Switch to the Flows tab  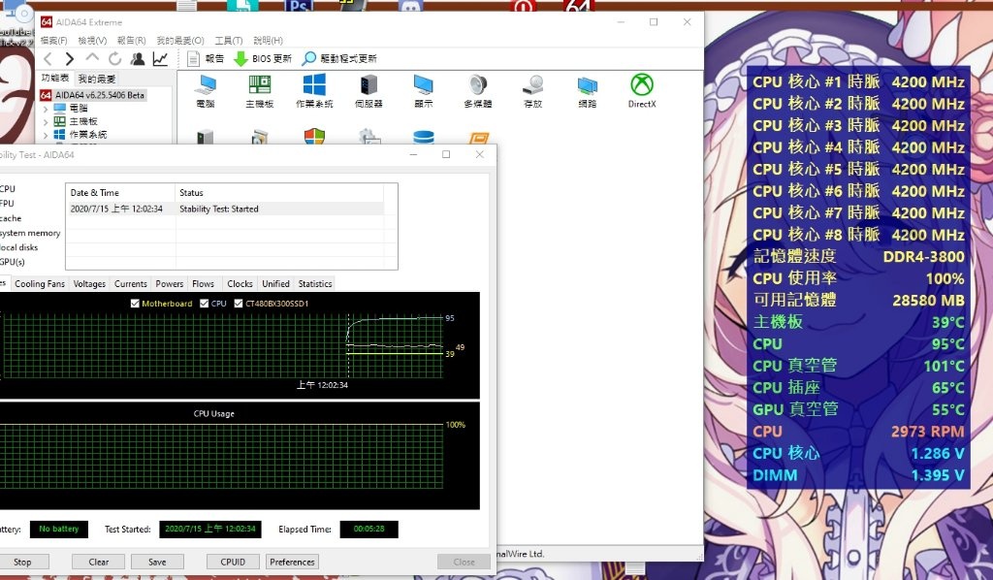coord(204,283)
